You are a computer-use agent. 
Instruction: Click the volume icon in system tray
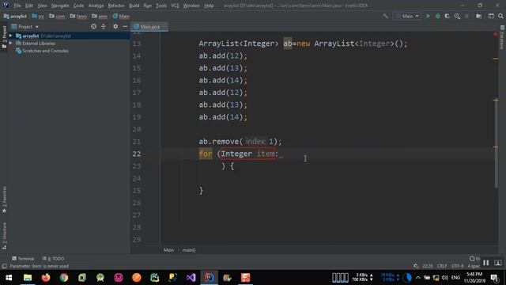pyautogui.click(x=445, y=278)
